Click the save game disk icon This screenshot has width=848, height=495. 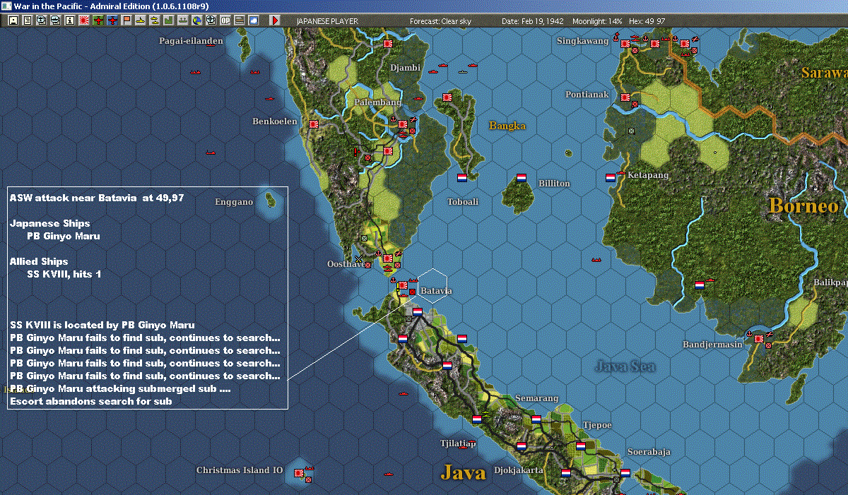click(x=13, y=20)
